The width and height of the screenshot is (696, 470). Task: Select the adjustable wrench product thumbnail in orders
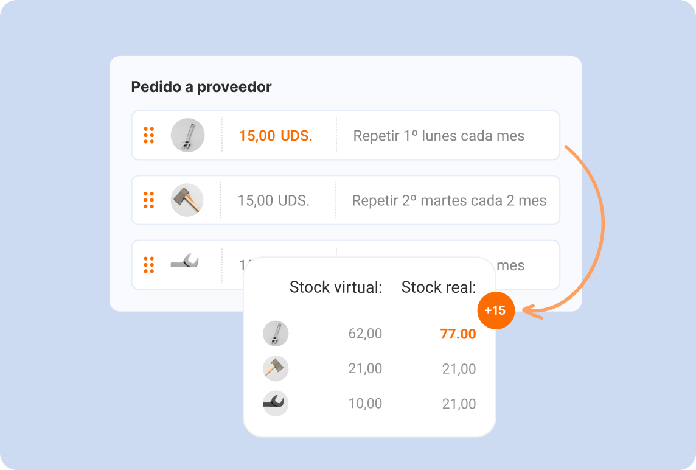187,135
